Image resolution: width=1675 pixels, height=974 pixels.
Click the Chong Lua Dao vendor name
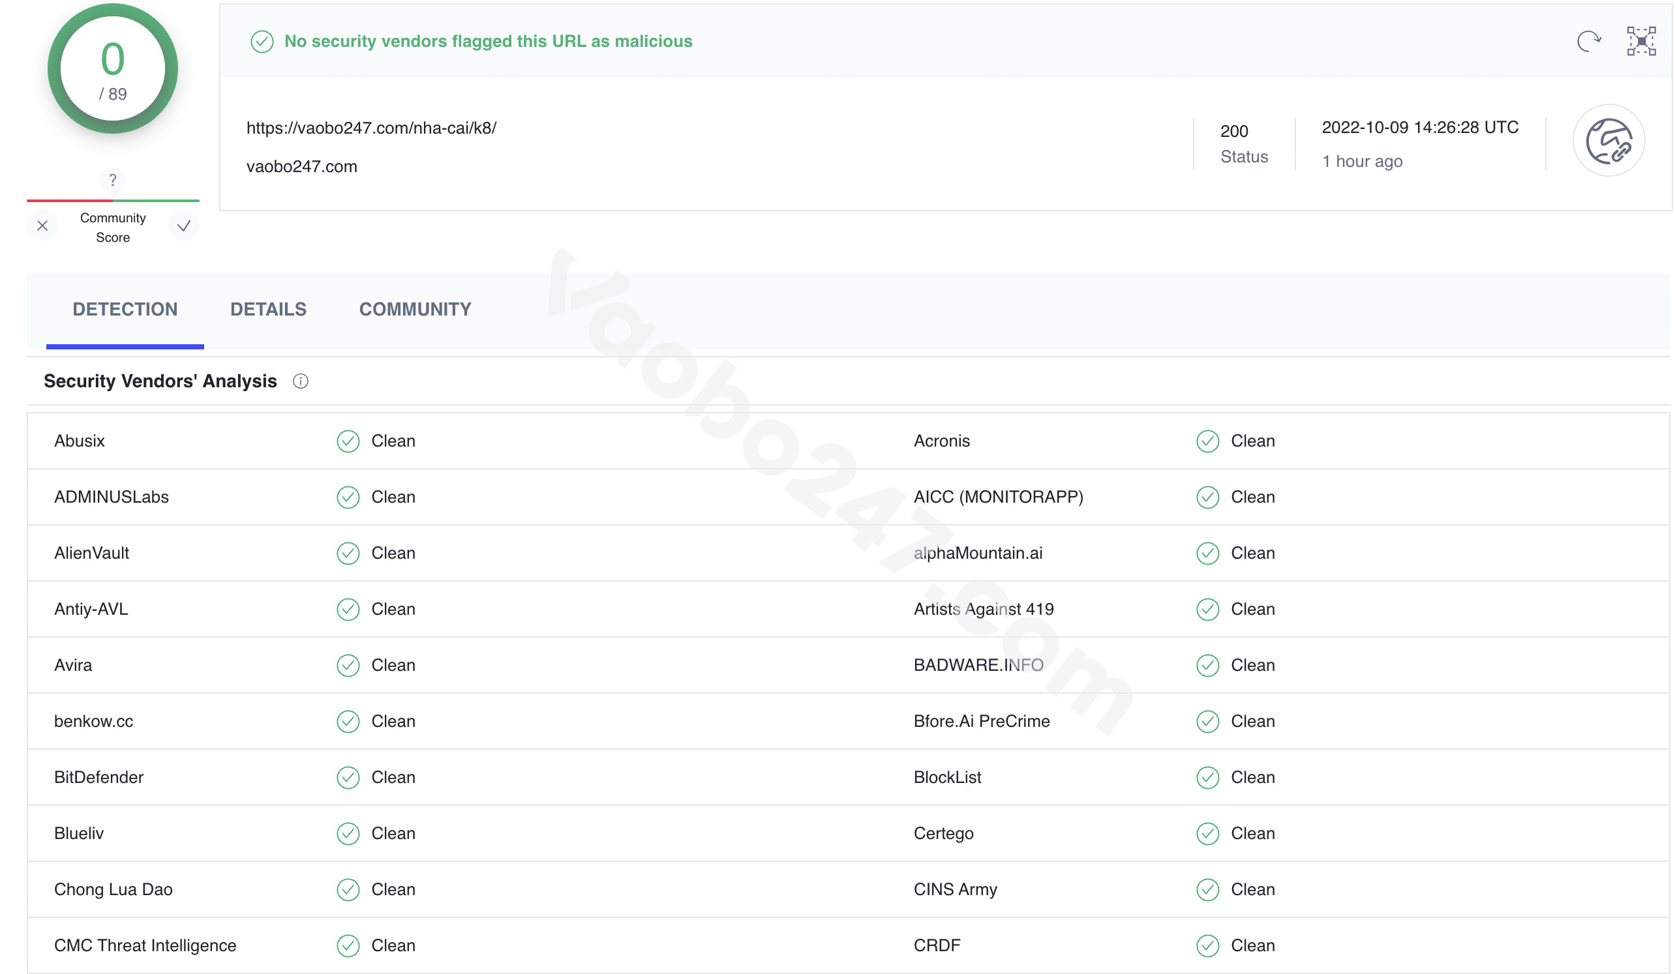coord(113,891)
